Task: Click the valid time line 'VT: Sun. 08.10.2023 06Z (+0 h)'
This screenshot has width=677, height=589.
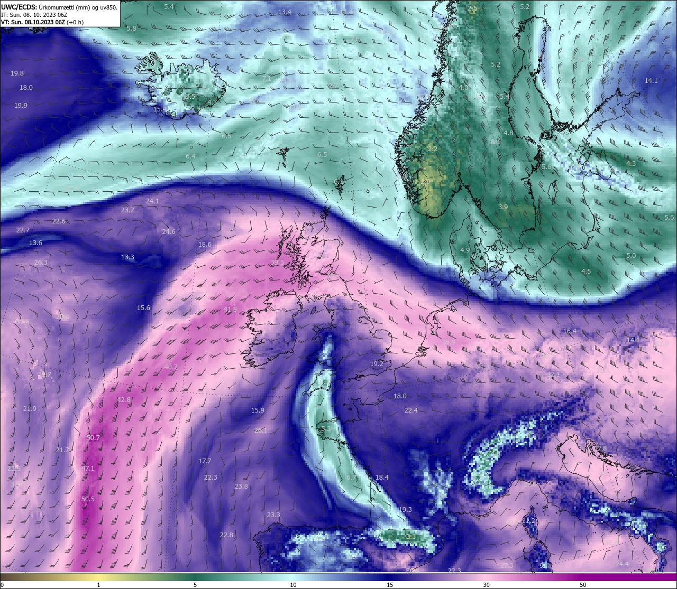Action: 42,22
